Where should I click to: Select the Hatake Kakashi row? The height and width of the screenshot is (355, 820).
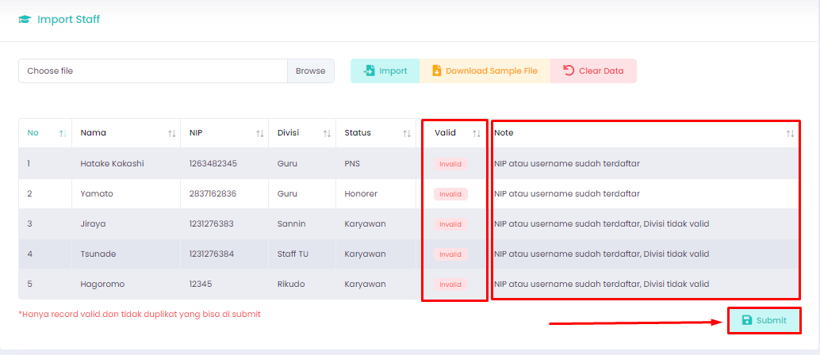pos(409,164)
